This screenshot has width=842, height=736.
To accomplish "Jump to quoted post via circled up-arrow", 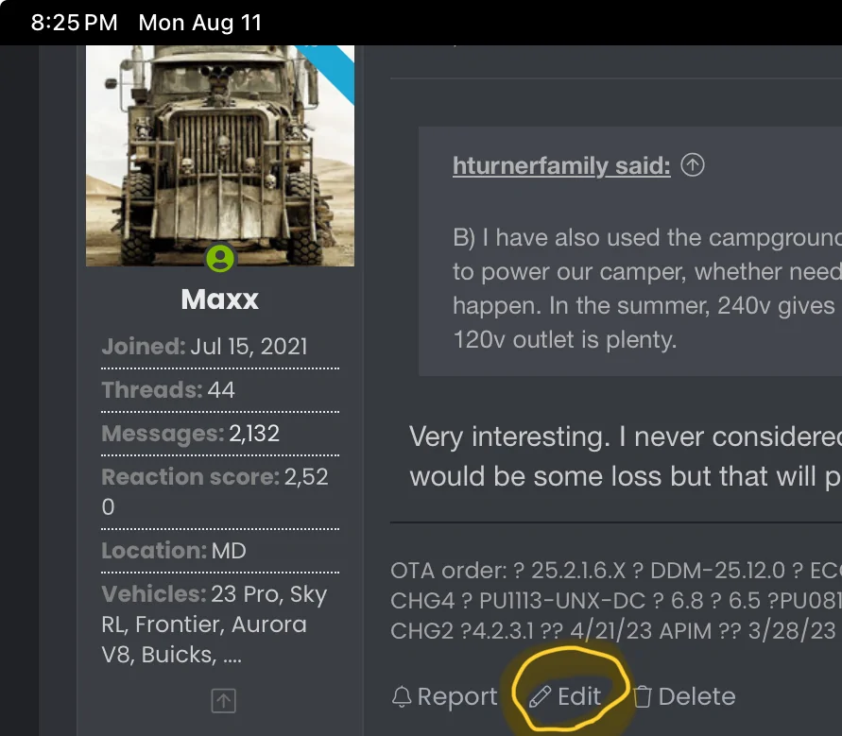I will [692, 164].
